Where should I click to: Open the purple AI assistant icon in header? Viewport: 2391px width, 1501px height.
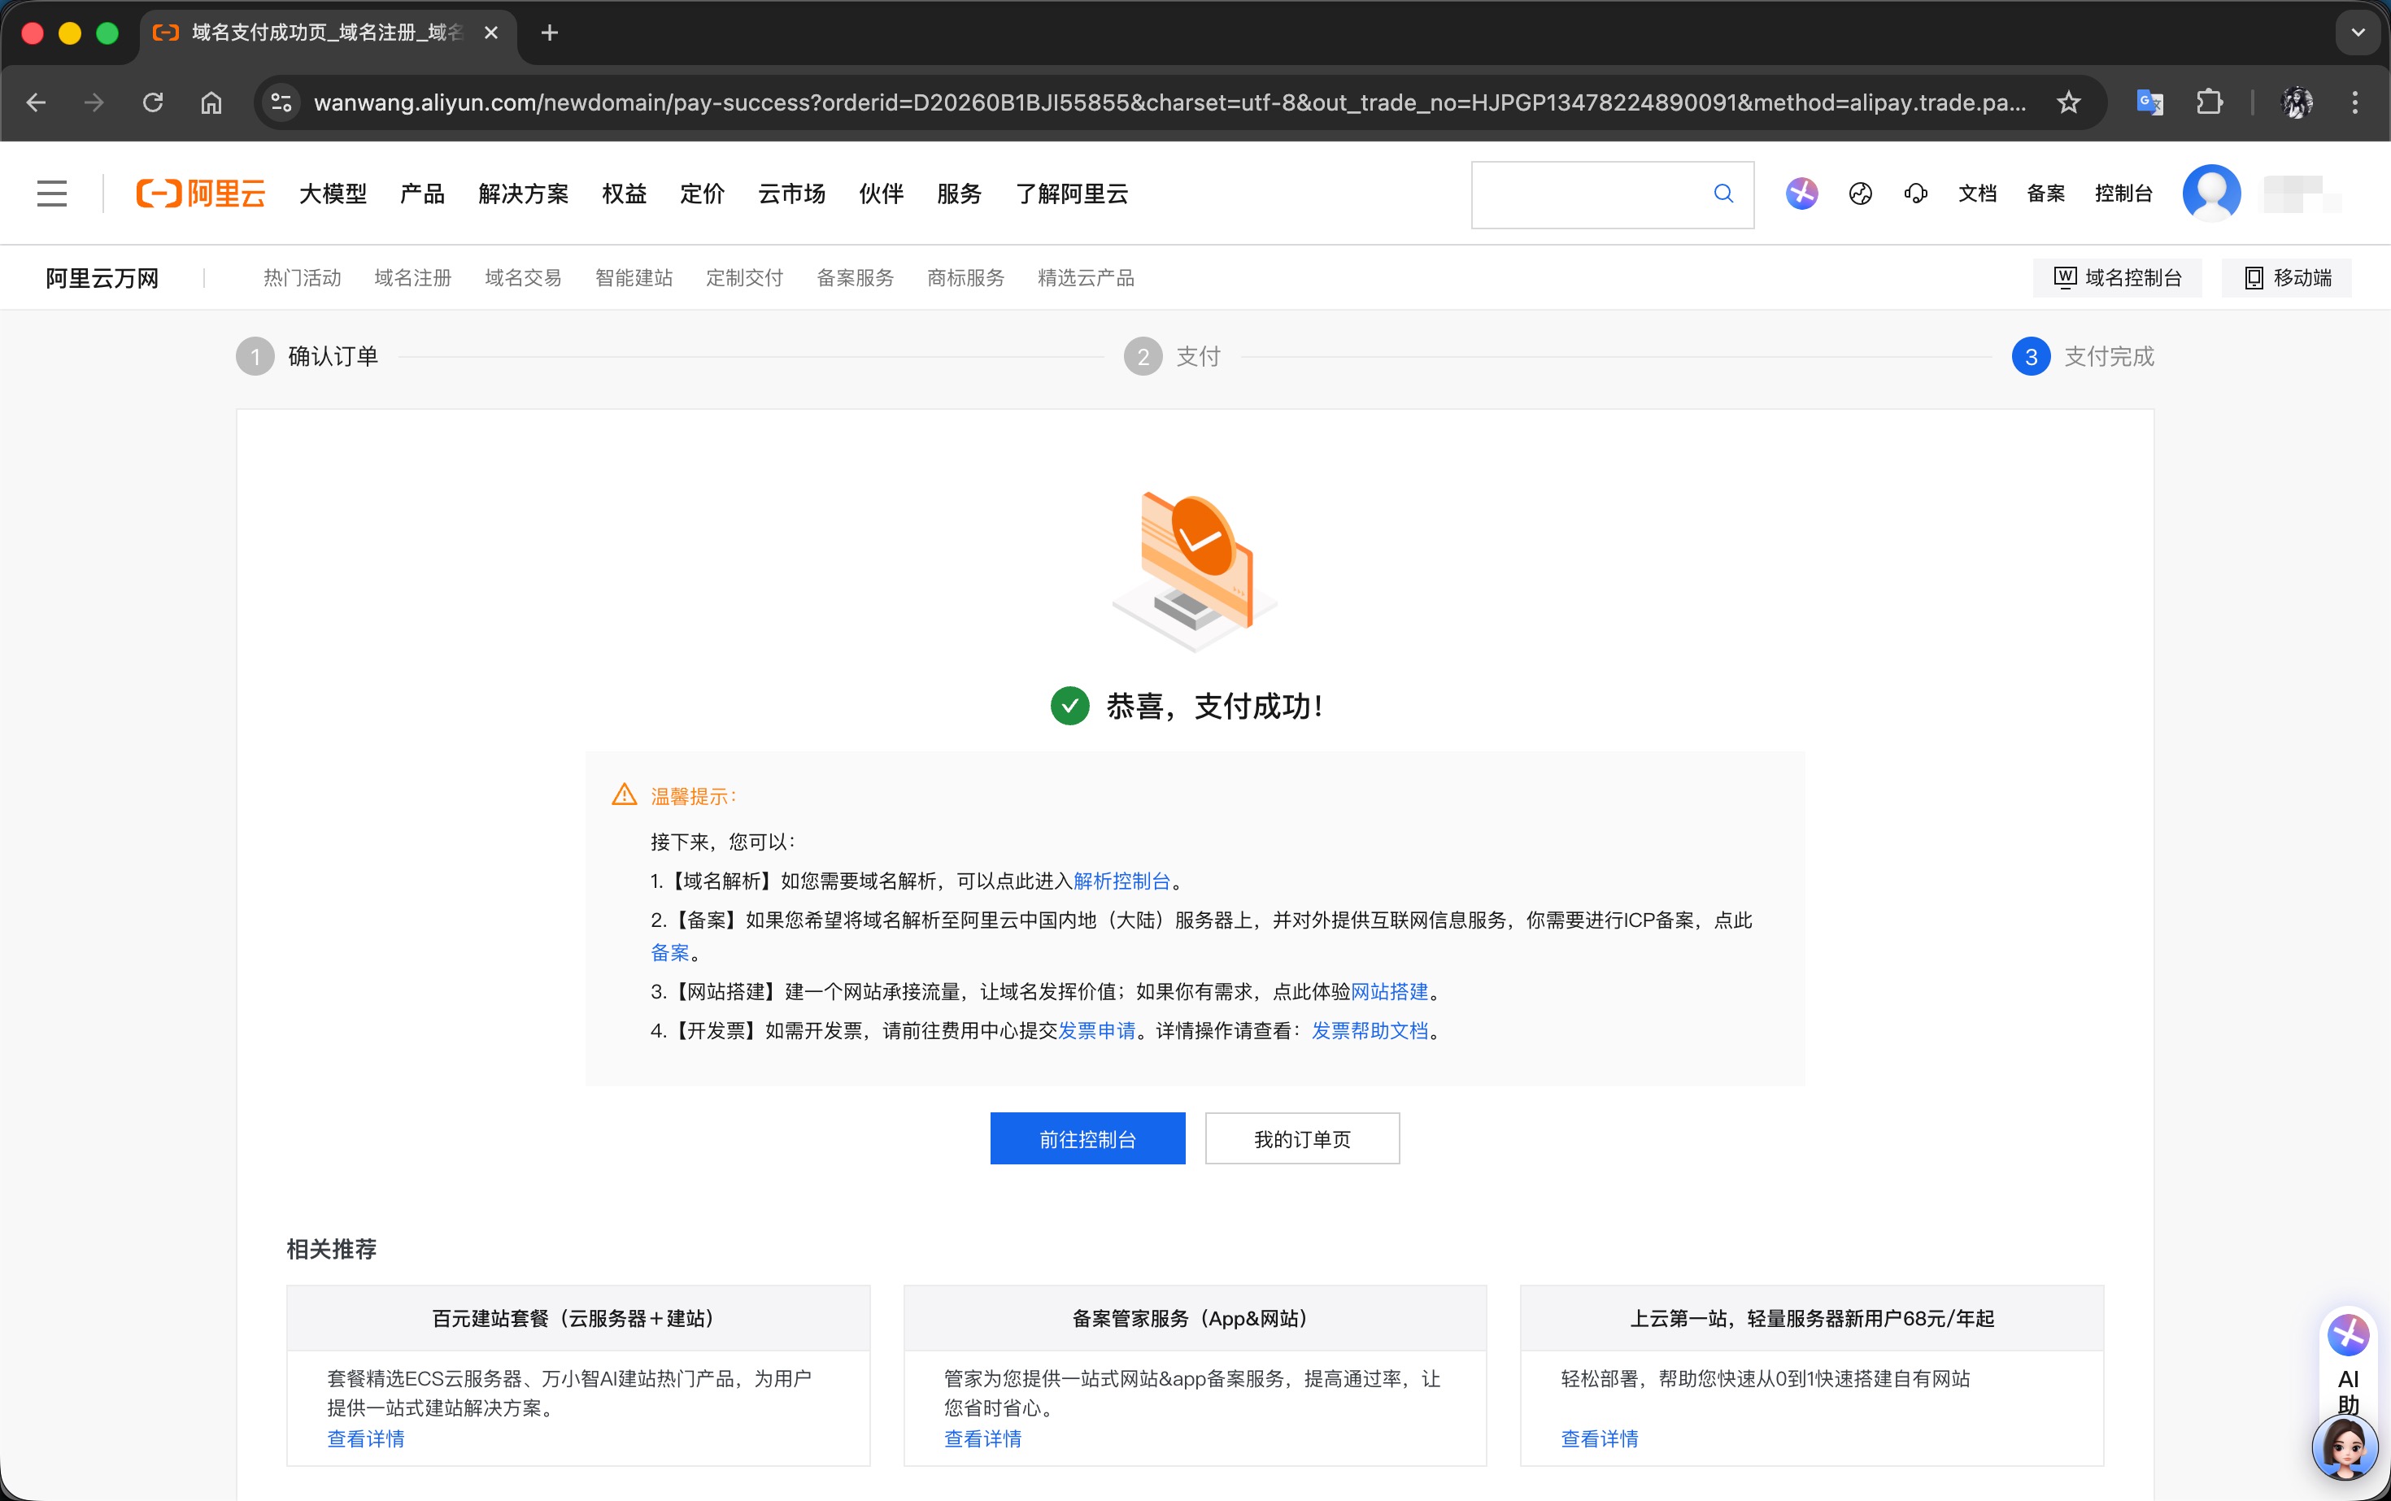(x=1801, y=194)
